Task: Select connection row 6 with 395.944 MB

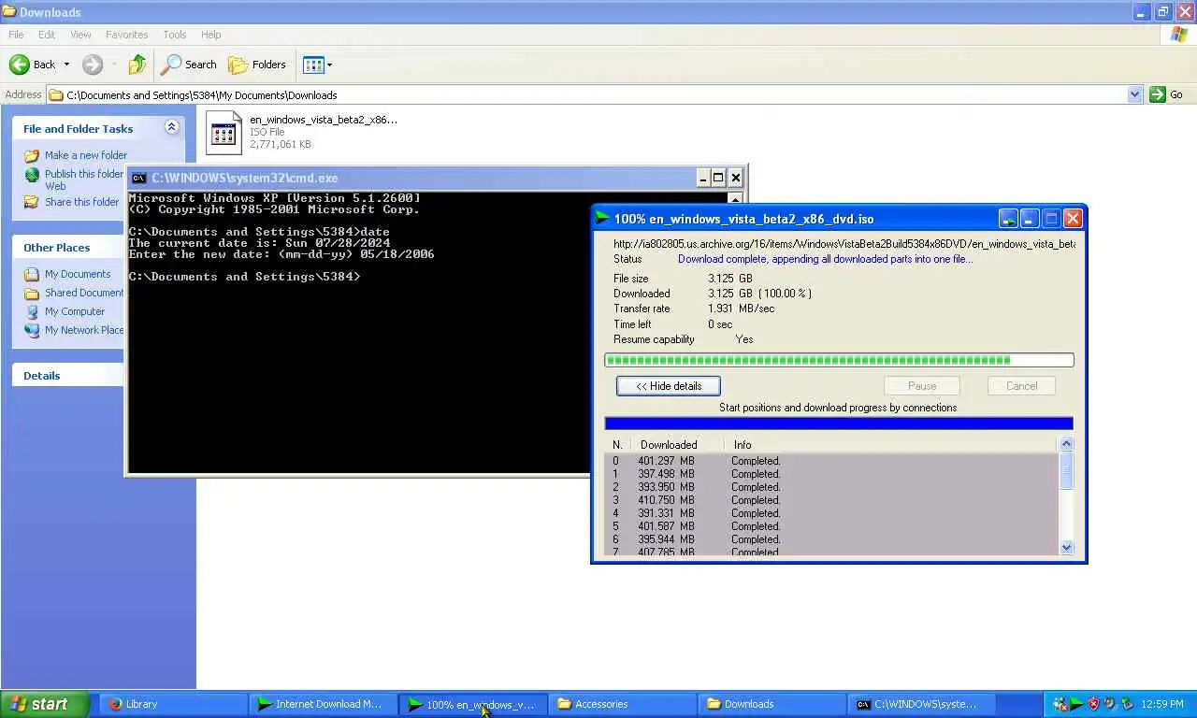Action: (x=832, y=539)
